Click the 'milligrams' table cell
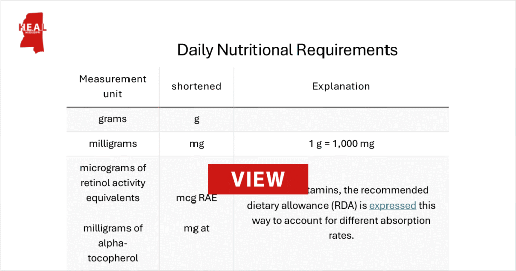The image size is (516, 271). 112,144
